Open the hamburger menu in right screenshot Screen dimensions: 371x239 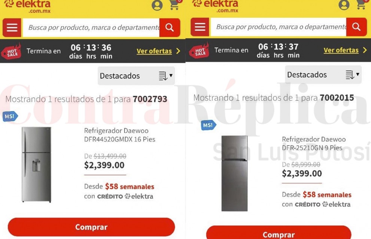tap(200, 27)
